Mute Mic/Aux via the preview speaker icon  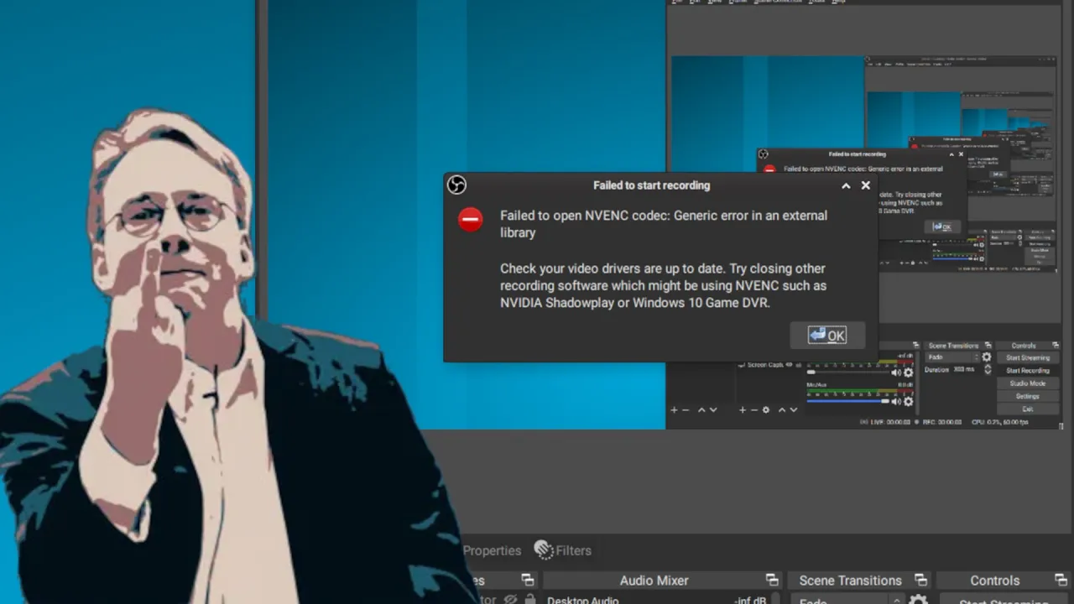(x=896, y=401)
